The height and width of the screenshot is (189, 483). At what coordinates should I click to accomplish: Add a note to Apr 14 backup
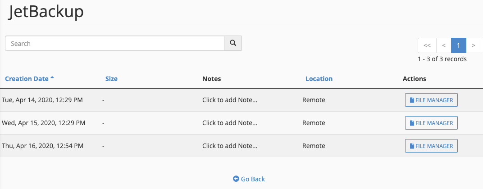click(x=229, y=100)
